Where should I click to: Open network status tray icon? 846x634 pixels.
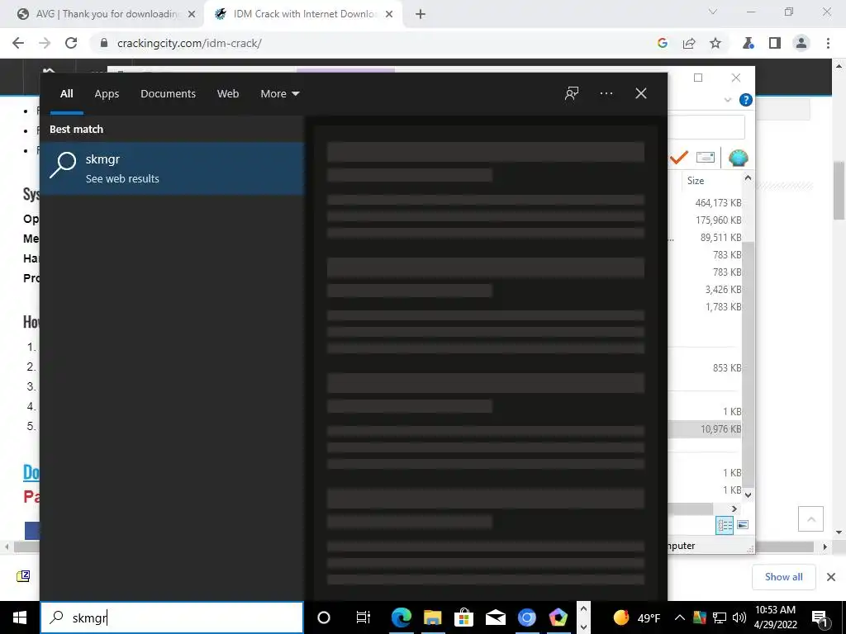720,617
